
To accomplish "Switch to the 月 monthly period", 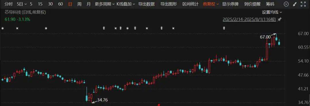I will (x=89, y=4).
